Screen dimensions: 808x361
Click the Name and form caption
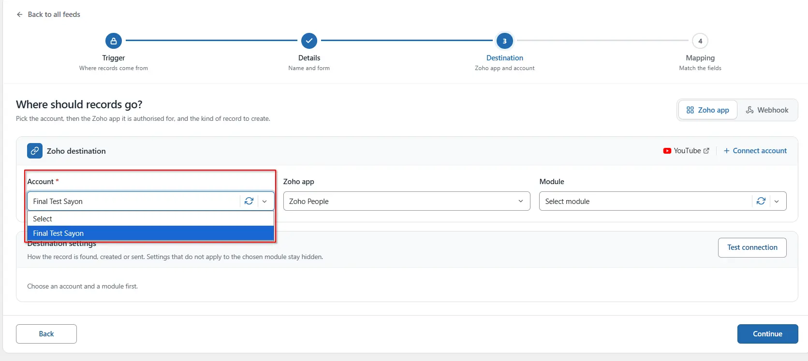point(309,68)
